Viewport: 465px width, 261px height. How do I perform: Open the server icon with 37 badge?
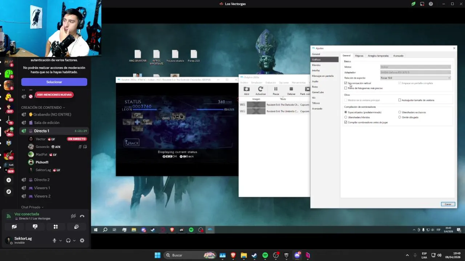point(9,155)
